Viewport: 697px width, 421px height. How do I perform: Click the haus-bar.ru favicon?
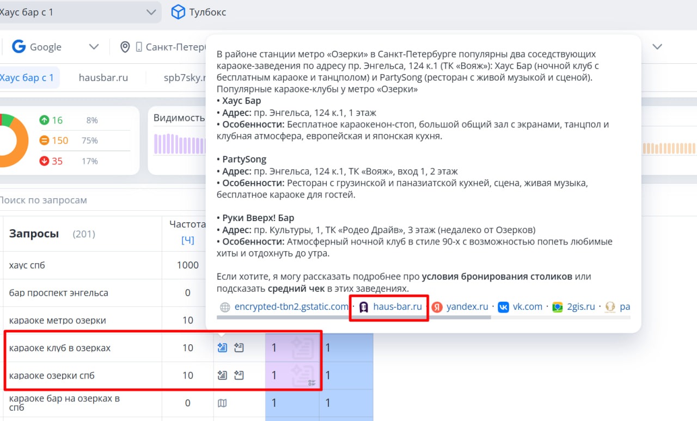tap(363, 307)
